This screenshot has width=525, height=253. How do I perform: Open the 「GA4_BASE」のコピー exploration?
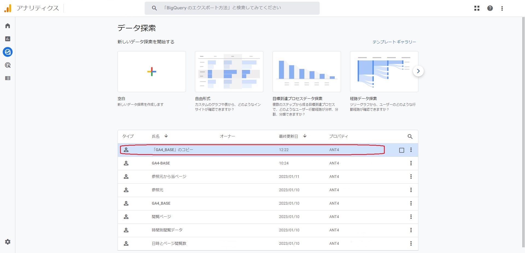pos(173,150)
